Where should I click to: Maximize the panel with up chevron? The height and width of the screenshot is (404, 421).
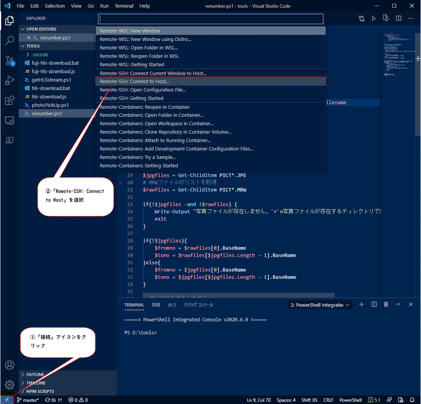coord(398,305)
